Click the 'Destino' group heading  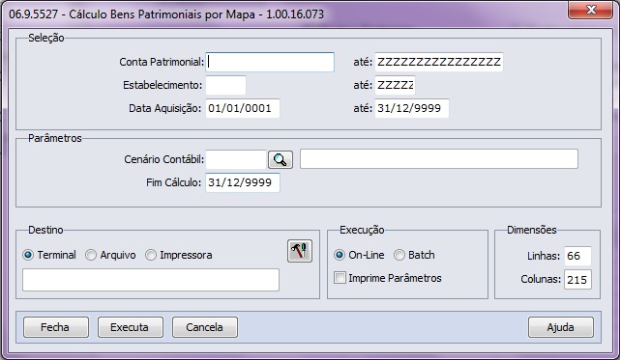[45, 230]
